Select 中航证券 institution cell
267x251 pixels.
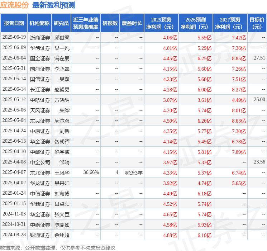click(40, 100)
